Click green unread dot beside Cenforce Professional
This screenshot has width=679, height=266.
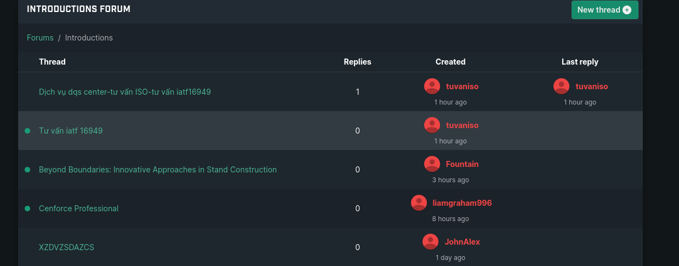pos(27,209)
